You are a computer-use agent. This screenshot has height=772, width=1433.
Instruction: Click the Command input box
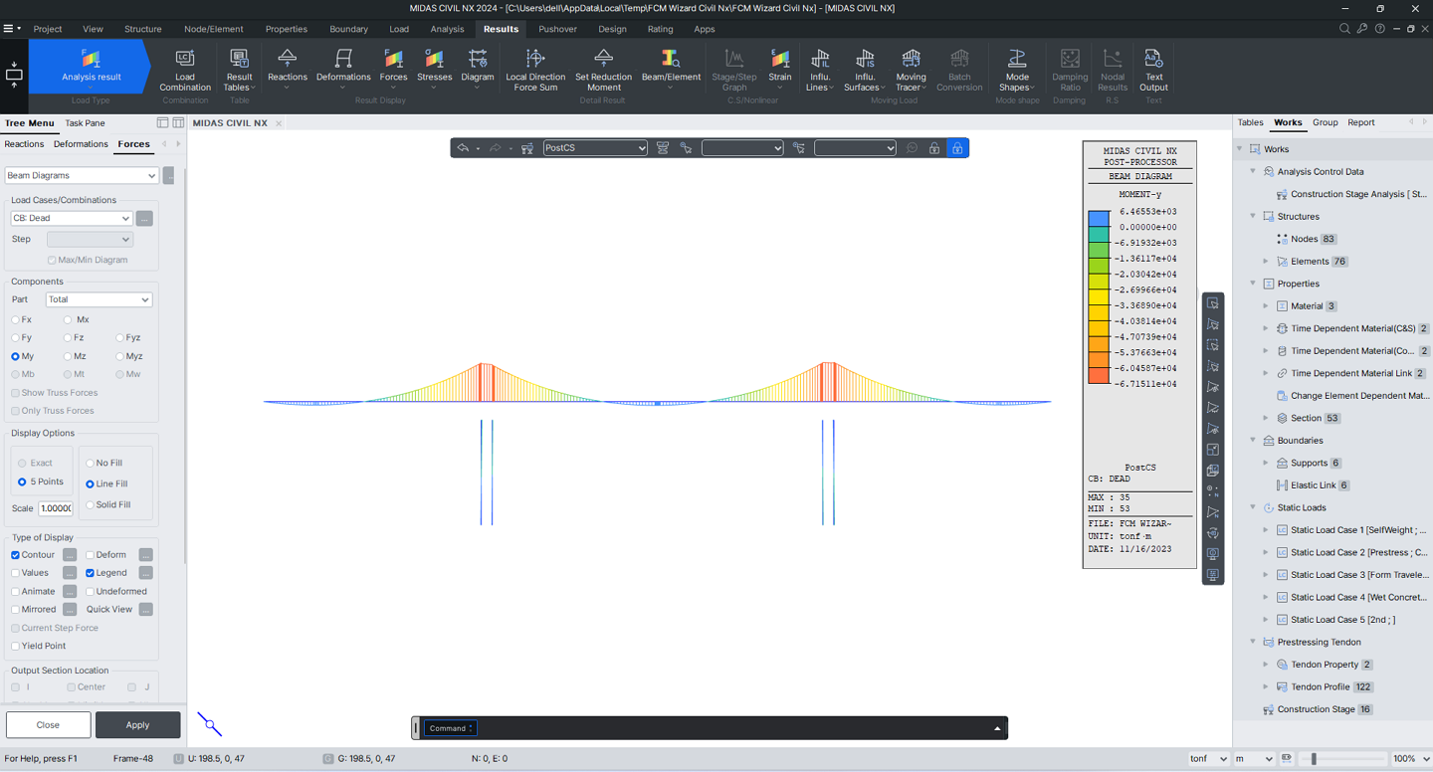(450, 728)
